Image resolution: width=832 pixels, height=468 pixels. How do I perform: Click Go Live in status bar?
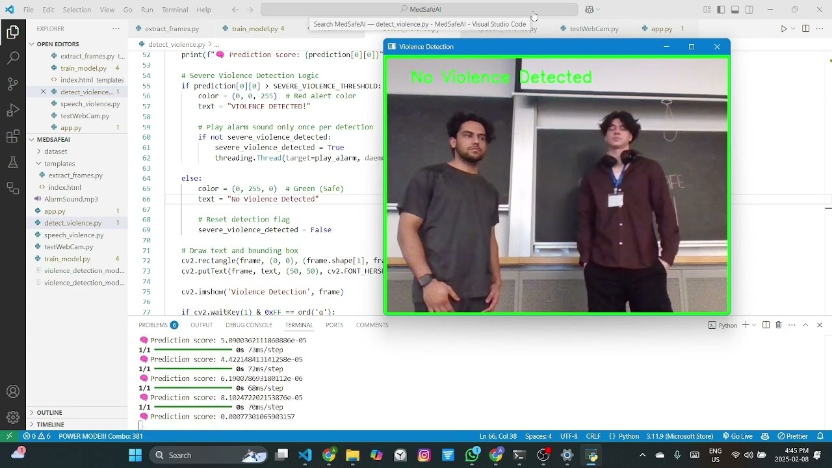pos(737,436)
